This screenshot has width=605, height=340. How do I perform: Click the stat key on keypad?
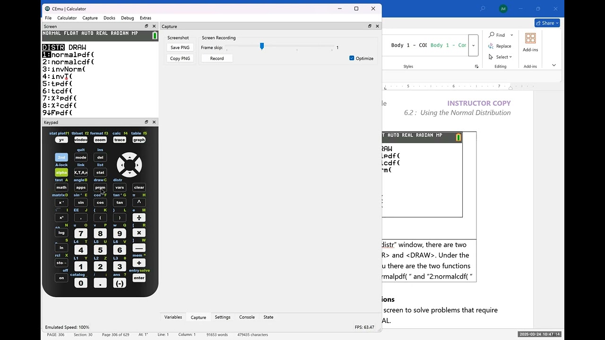tap(100, 172)
